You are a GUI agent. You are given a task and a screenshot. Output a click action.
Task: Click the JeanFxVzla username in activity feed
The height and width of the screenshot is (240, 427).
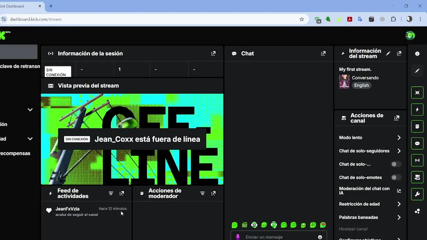tap(67, 209)
